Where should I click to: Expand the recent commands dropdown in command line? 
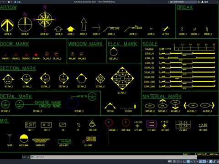[33, 157]
